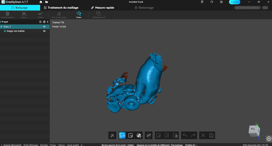This screenshot has width=272, height=146.
Task: Click the noise-points removal icon in bottom toolbar
Action: [x=112, y=135]
